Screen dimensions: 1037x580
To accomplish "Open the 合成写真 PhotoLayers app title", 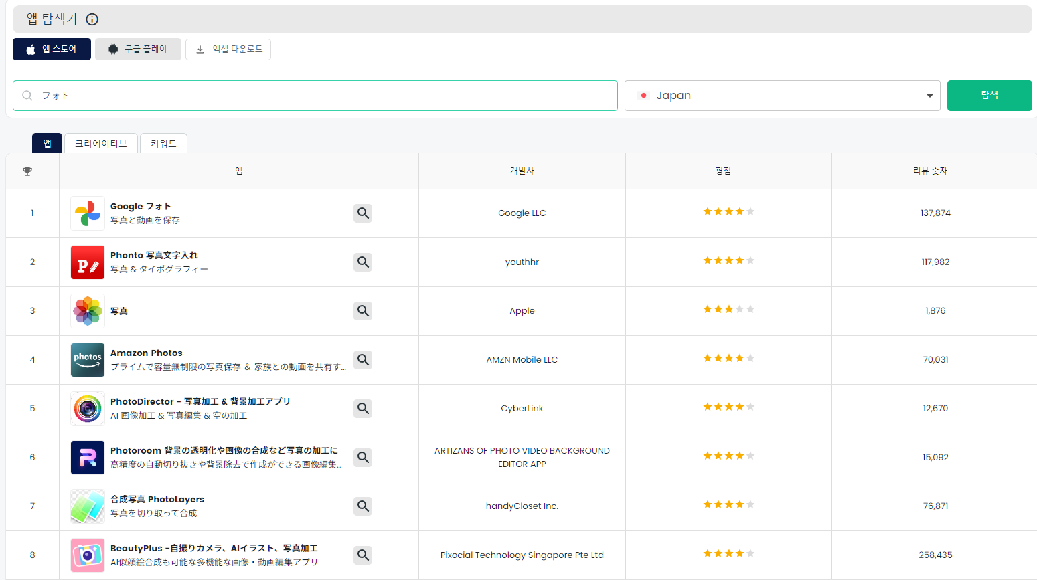I will tap(157, 500).
